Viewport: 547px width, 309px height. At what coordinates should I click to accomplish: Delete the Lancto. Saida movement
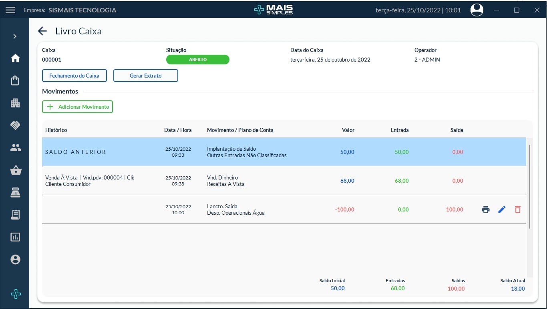(518, 209)
